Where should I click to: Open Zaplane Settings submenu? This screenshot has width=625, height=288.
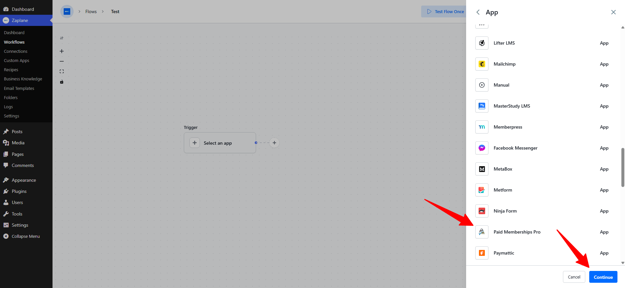[11, 116]
